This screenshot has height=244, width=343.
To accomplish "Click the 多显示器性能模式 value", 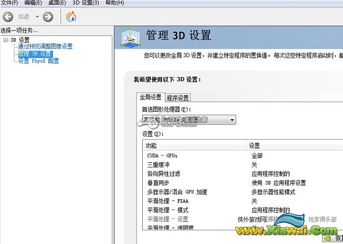I will (273, 192).
